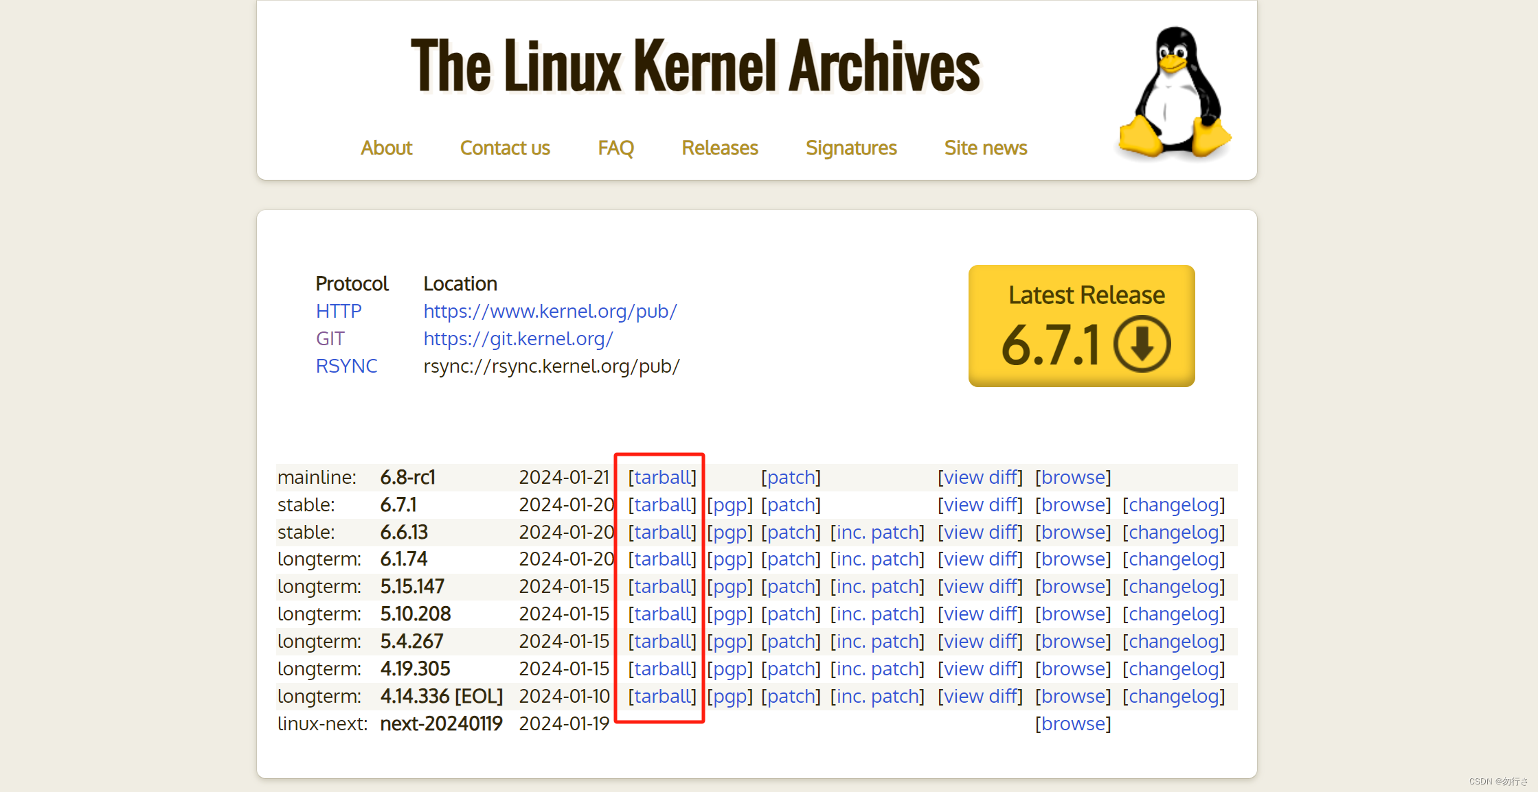
Task: Open the Contact us page
Action: coord(505,148)
